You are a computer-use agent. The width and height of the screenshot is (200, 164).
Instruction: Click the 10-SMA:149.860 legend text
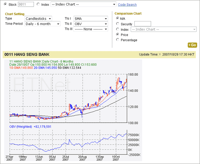tap(21, 68)
